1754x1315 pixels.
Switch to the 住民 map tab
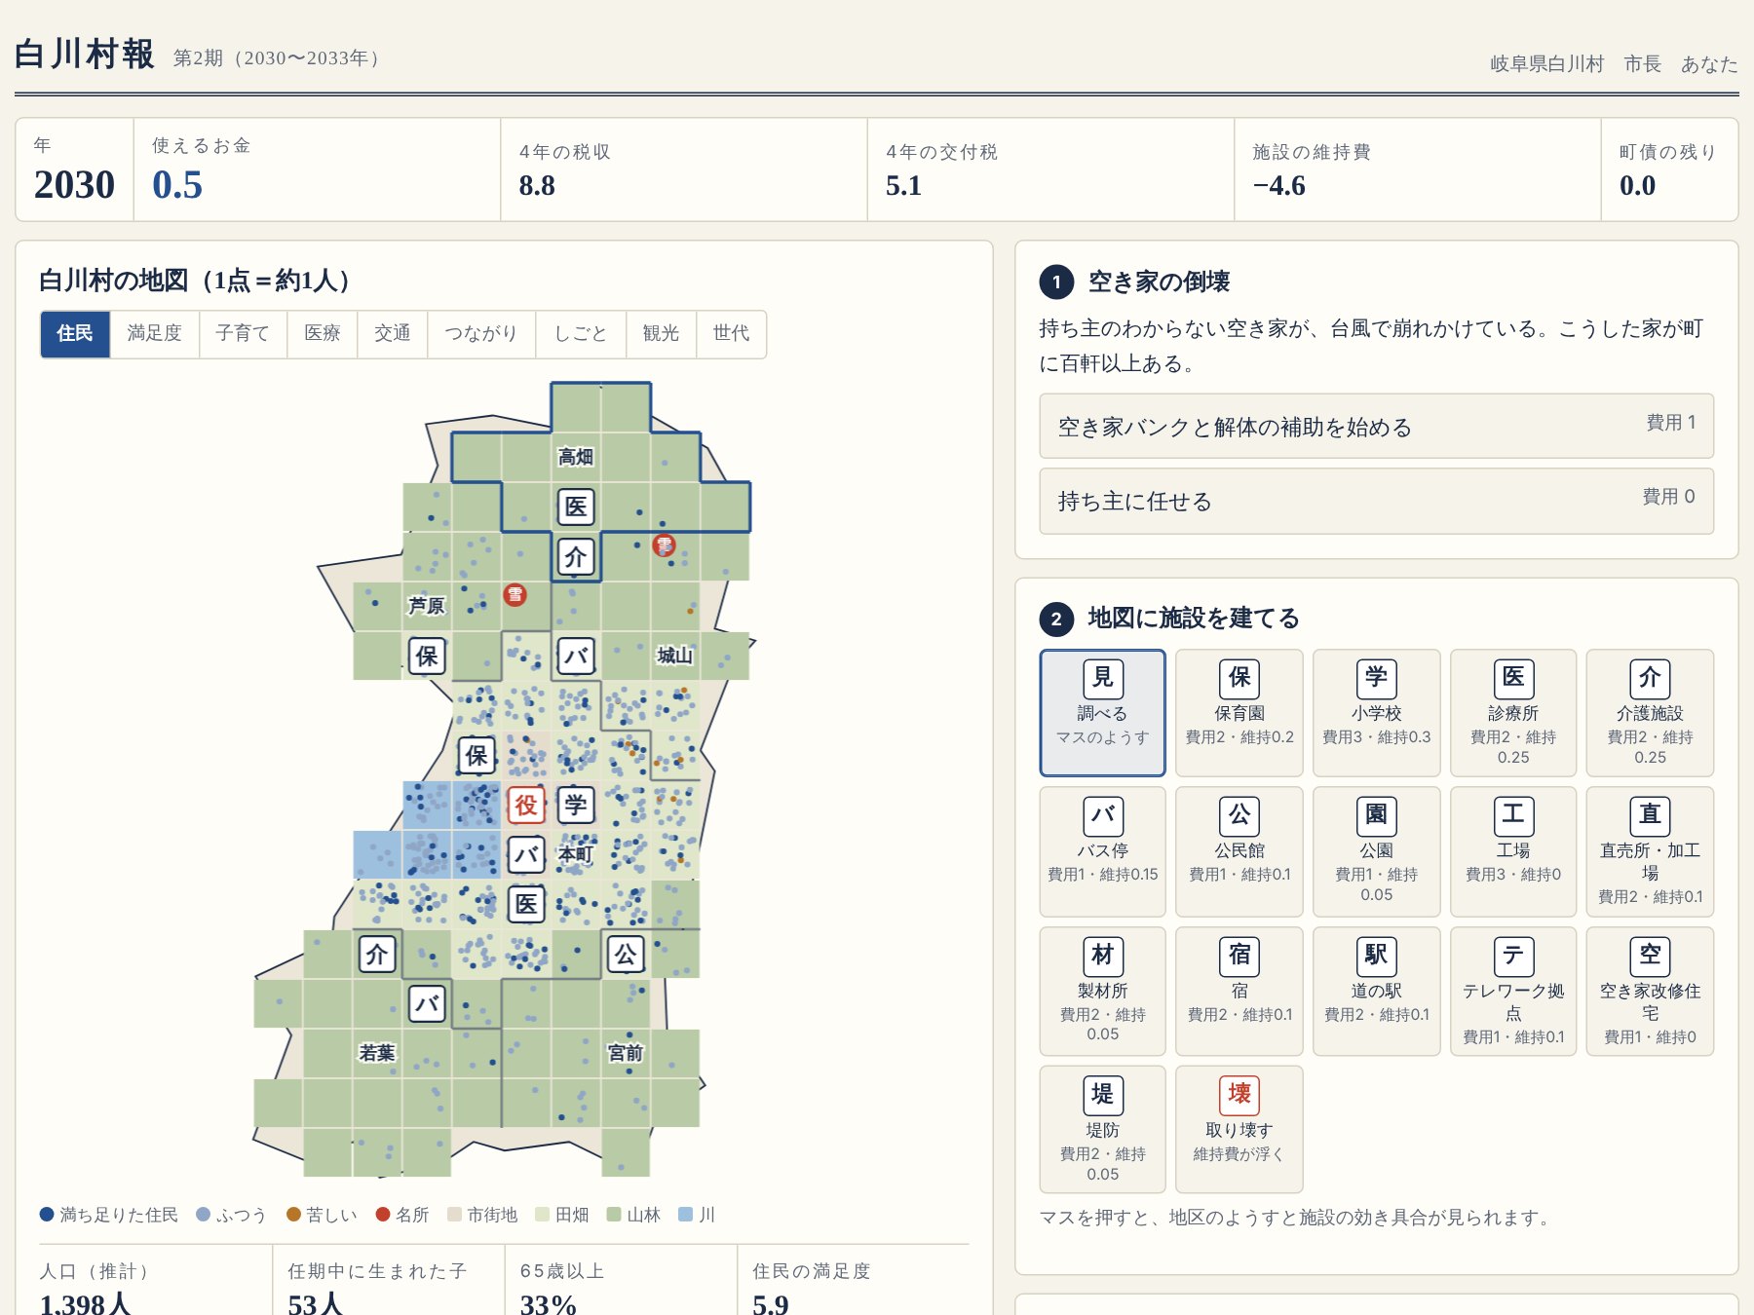[75, 334]
